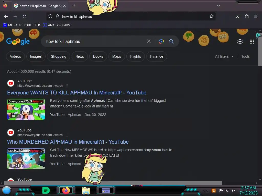Switch to the Books filter
This screenshot has height=196, width=262.
click(x=98, y=56)
